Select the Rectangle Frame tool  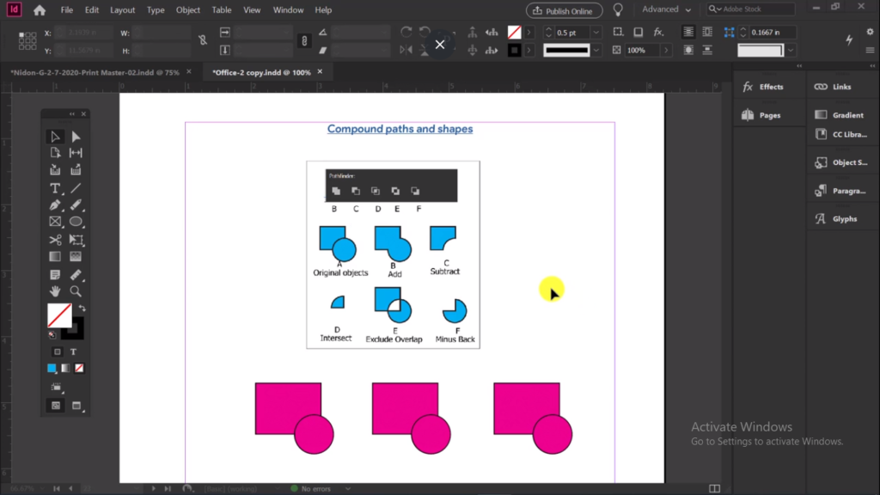(x=55, y=222)
